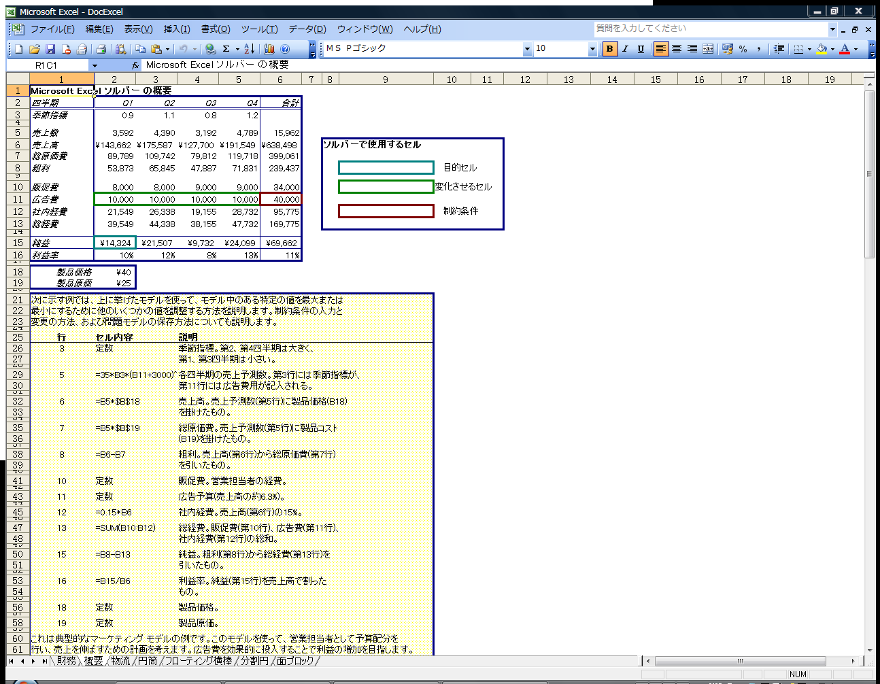Image resolution: width=880 pixels, height=684 pixels.
Task: Expand standard toolbar options
Action: tap(313, 49)
